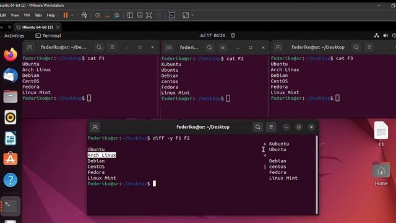Open the snapshot manager toolbar icon
The width and height of the screenshot is (396, 223).
[117, 15]
